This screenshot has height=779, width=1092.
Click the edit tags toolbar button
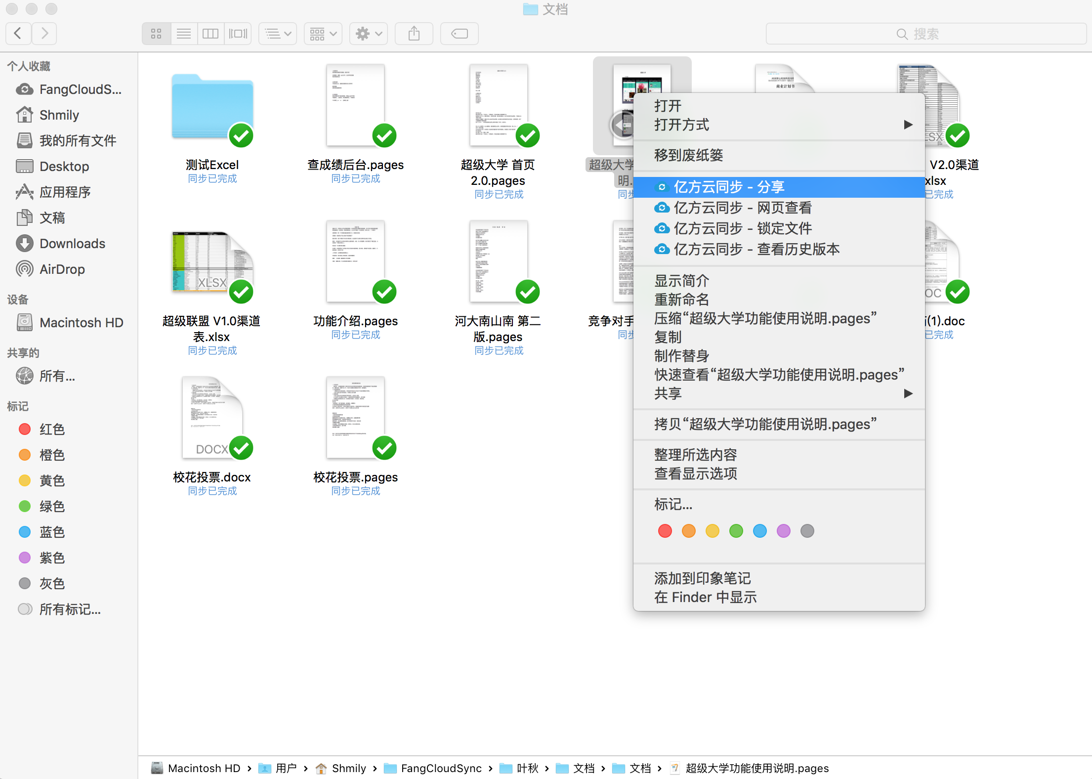pos(459,34)
